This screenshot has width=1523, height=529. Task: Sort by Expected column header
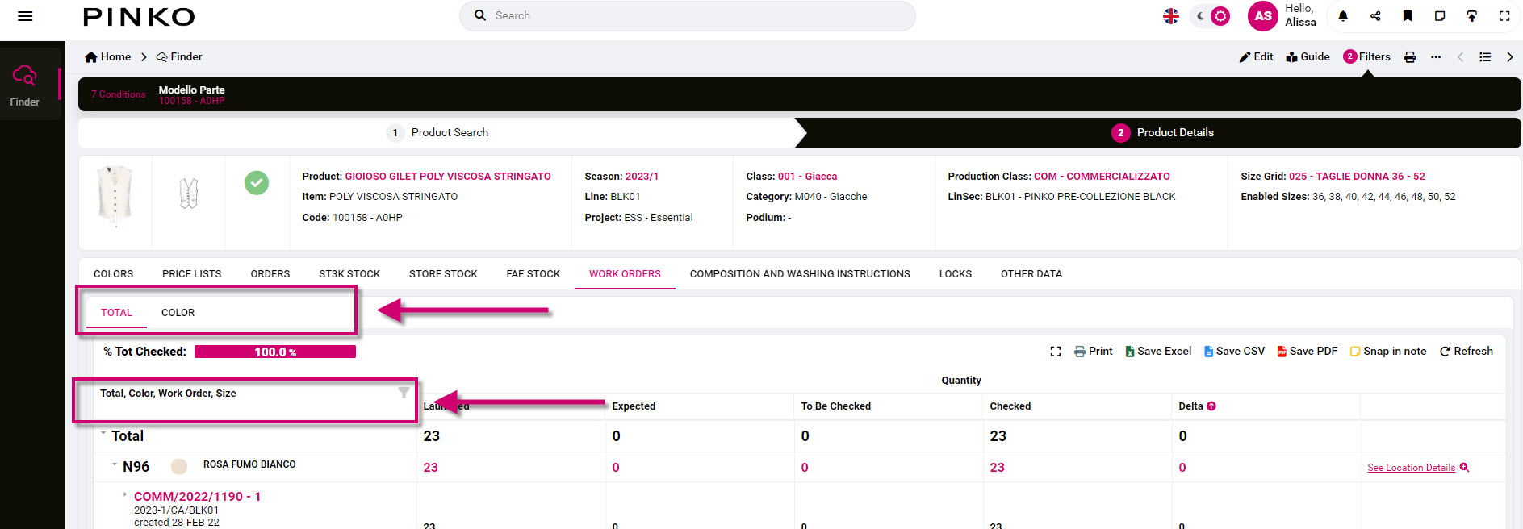(x=634, y=406)
